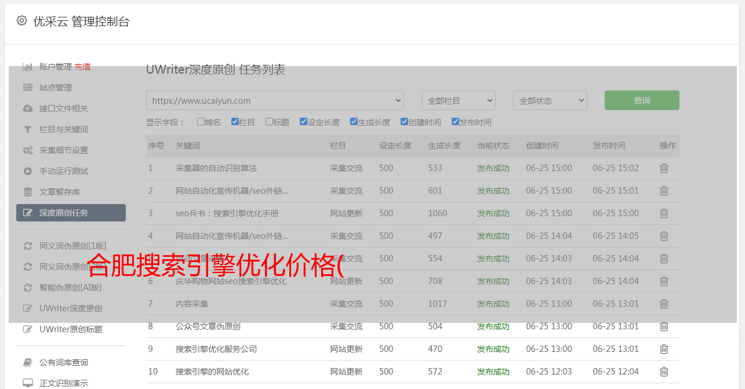
Task: Open 文章暂存库 menu item
Action: click(60, 192)
